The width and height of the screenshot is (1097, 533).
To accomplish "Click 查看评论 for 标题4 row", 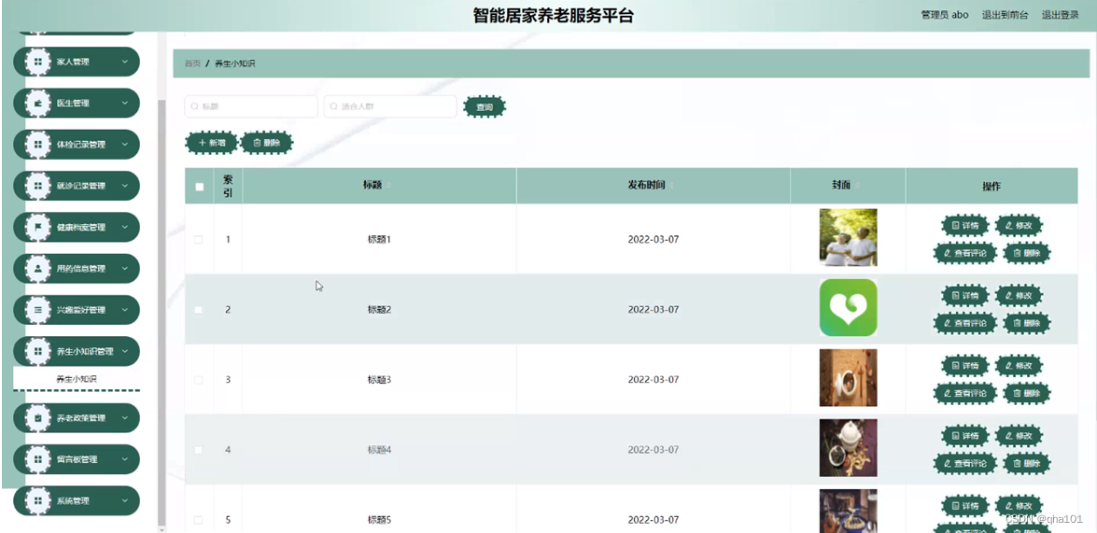I will tap(964, 463).
